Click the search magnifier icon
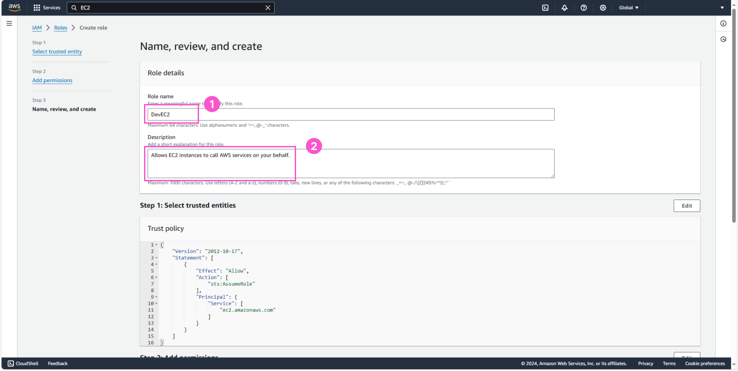Image resolution: width=738 pixels, height=371 pixels. (x=74, y=8)
